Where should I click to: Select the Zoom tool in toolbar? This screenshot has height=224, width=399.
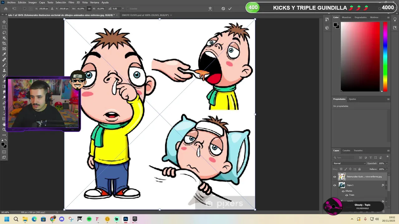pyautogui.click(x=4, y=129)
